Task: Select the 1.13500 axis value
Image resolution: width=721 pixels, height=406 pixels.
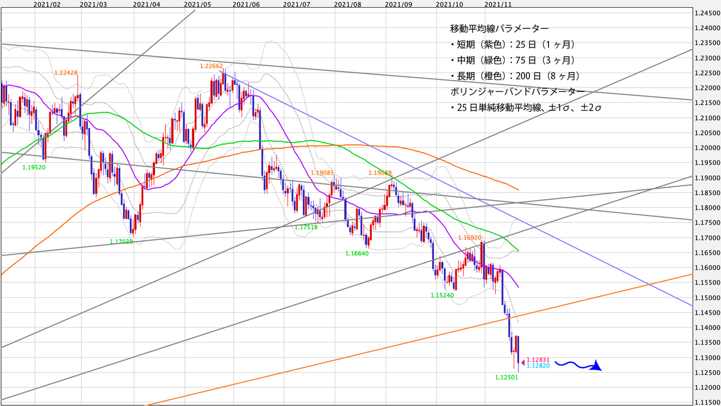Action: pos(707,343)
